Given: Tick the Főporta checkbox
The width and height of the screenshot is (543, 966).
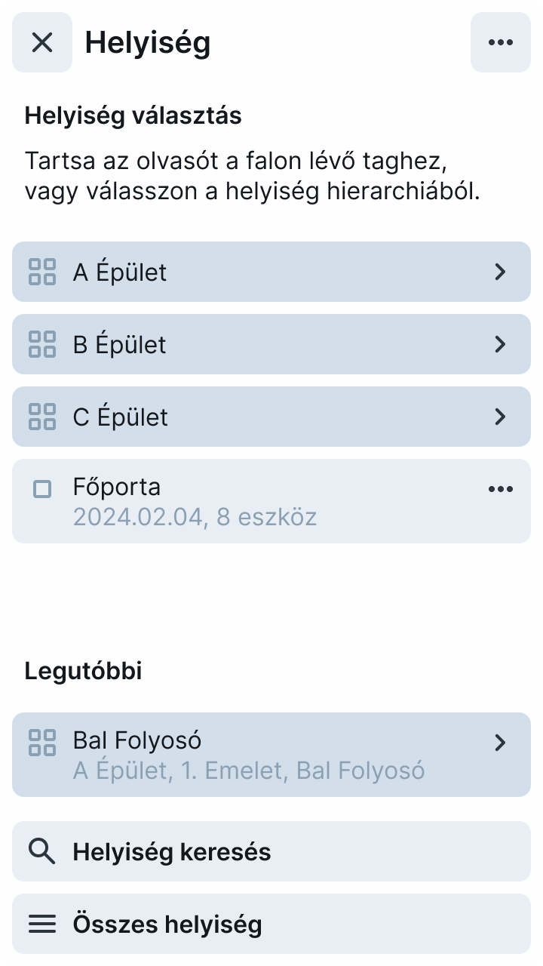Looking at the screenshot, I should coord(43,490).
